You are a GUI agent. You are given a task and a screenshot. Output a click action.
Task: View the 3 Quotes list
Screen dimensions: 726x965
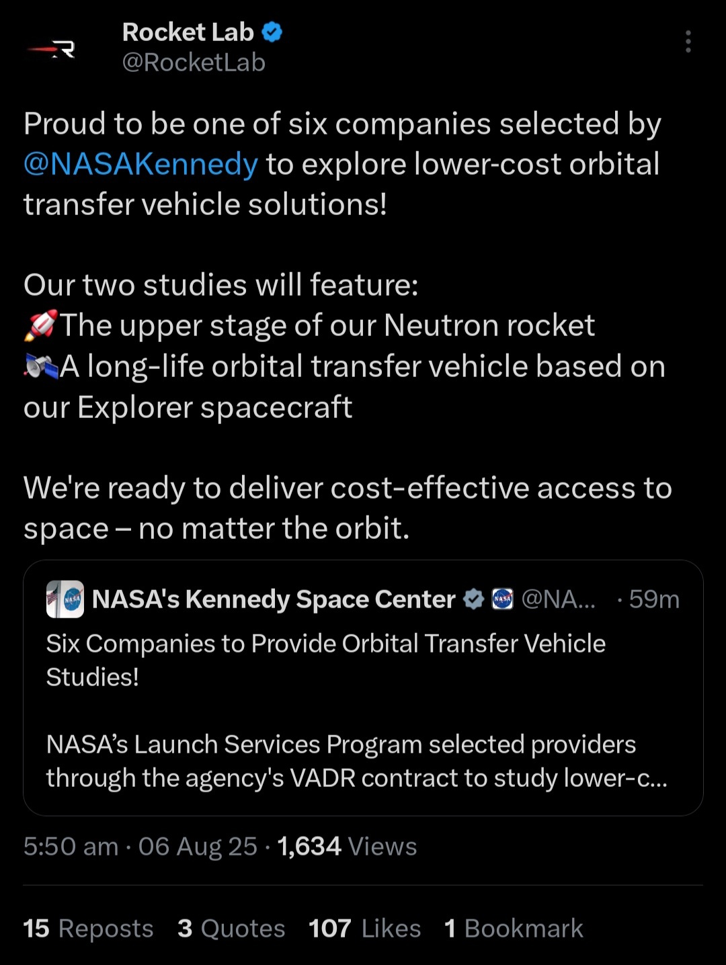click(231, 928)
